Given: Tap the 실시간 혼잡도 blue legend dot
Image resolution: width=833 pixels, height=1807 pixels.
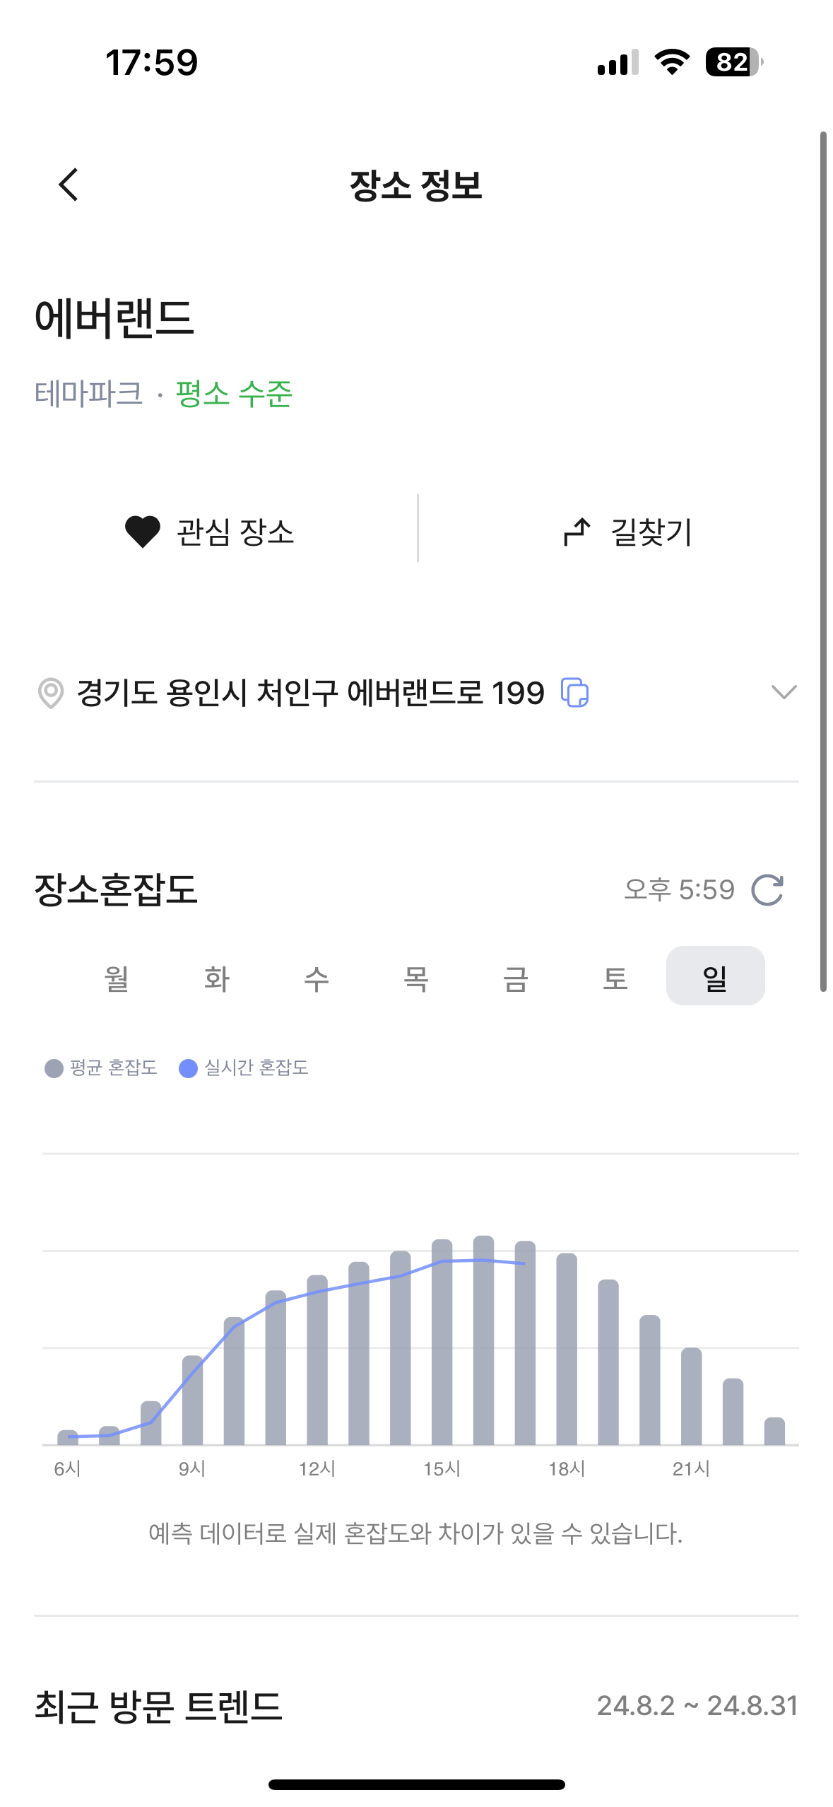Looking at the screenshot, I should click(188, 1068).
